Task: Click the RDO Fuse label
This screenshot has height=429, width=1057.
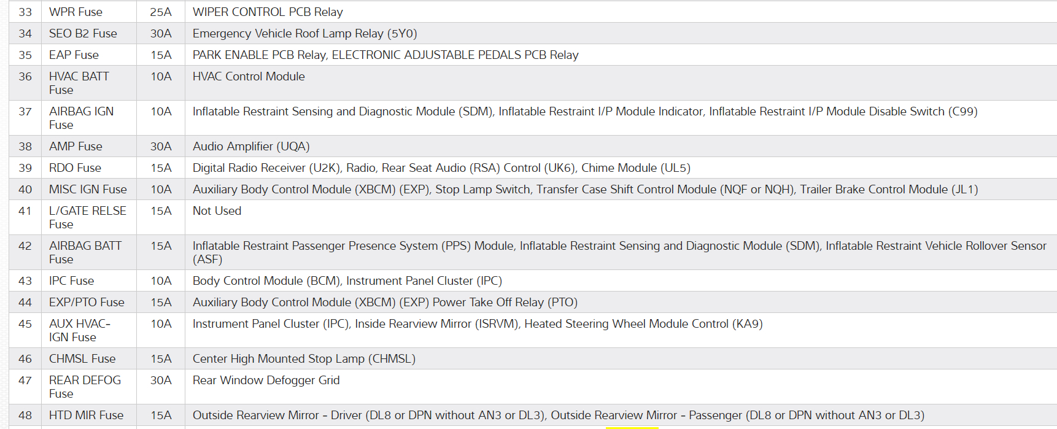Action: pos(75,168)
